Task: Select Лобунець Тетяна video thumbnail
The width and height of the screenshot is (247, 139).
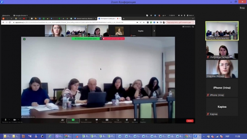Action: coord(222,50)
